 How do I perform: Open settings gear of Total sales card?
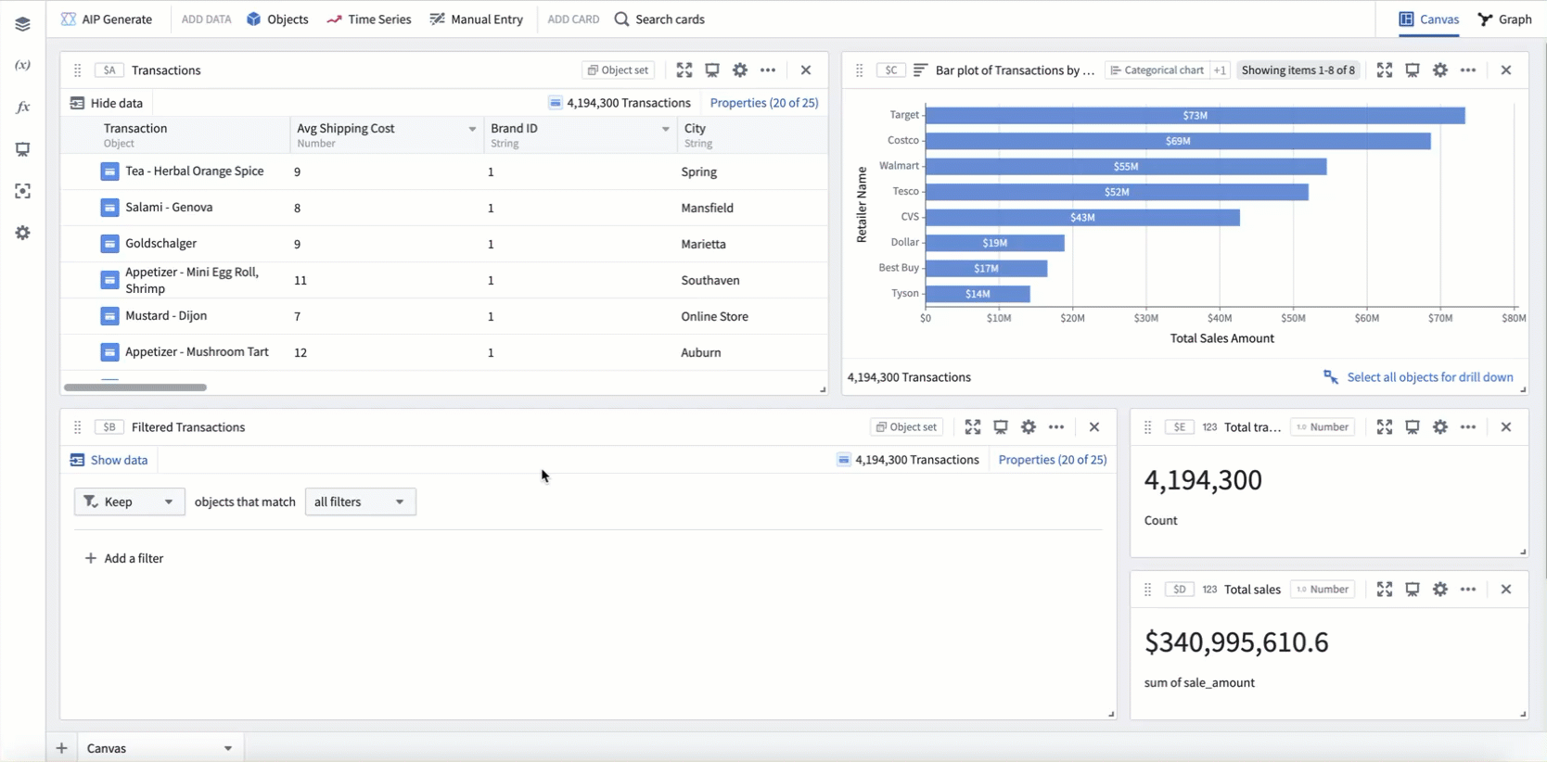[x=1440, y=590]
